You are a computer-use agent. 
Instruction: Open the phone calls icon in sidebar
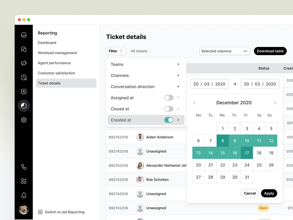click(x=24, y=166)
